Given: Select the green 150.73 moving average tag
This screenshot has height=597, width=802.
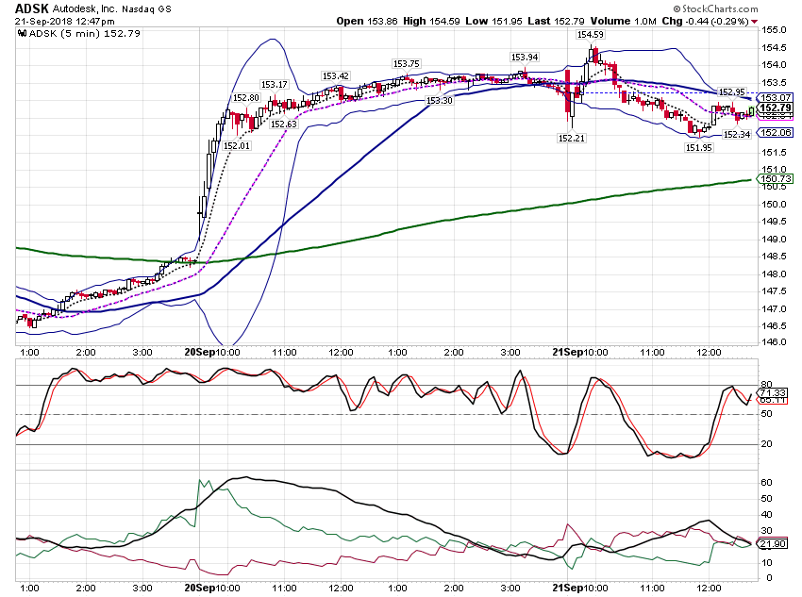Looking at the screenshot, I should (x=775, y=179).
